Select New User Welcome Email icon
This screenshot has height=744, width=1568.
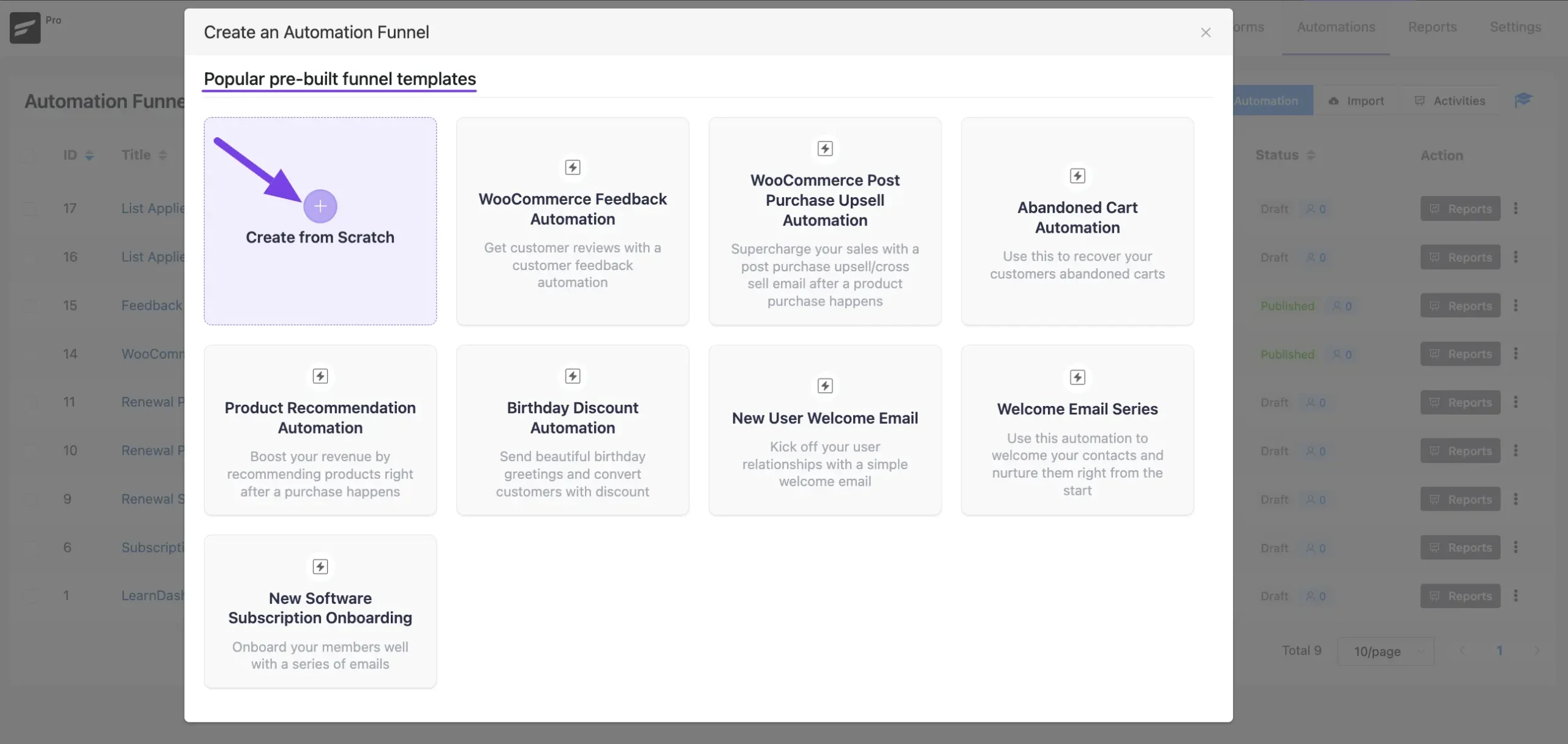coord(824,385)
